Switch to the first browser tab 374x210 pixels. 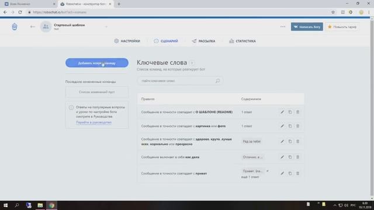click(29, 4)
